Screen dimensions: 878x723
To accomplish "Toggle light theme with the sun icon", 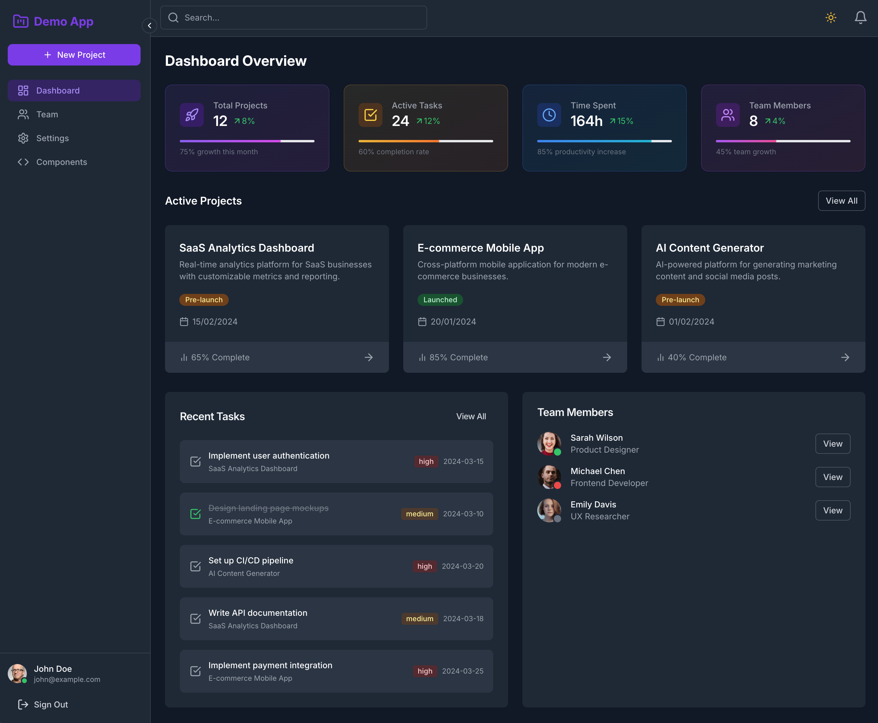I will tap(831, 18).
